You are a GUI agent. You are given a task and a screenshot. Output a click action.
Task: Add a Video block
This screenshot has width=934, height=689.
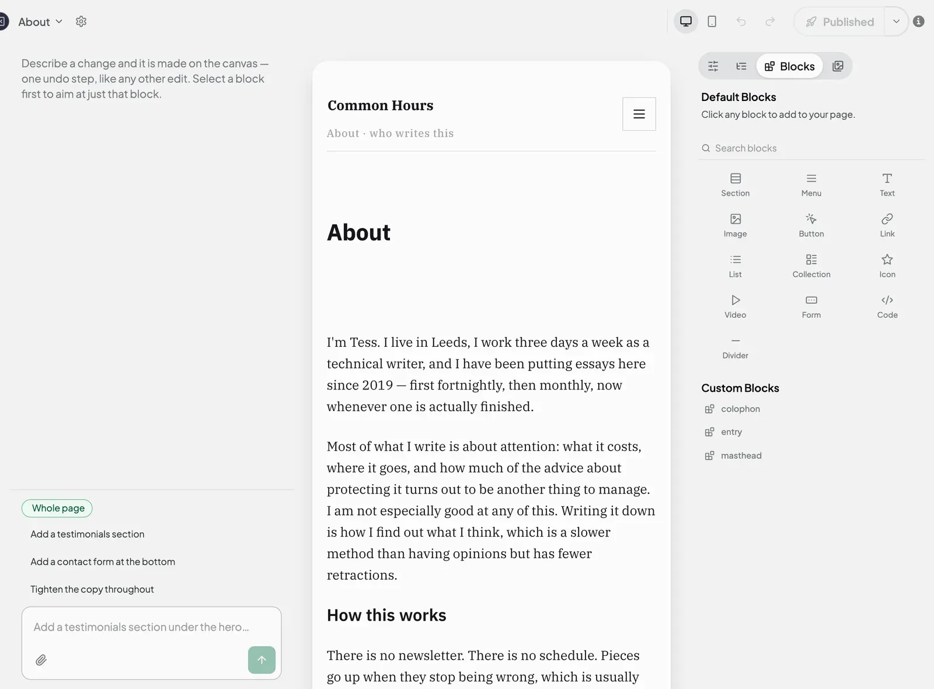coord(736,307)
